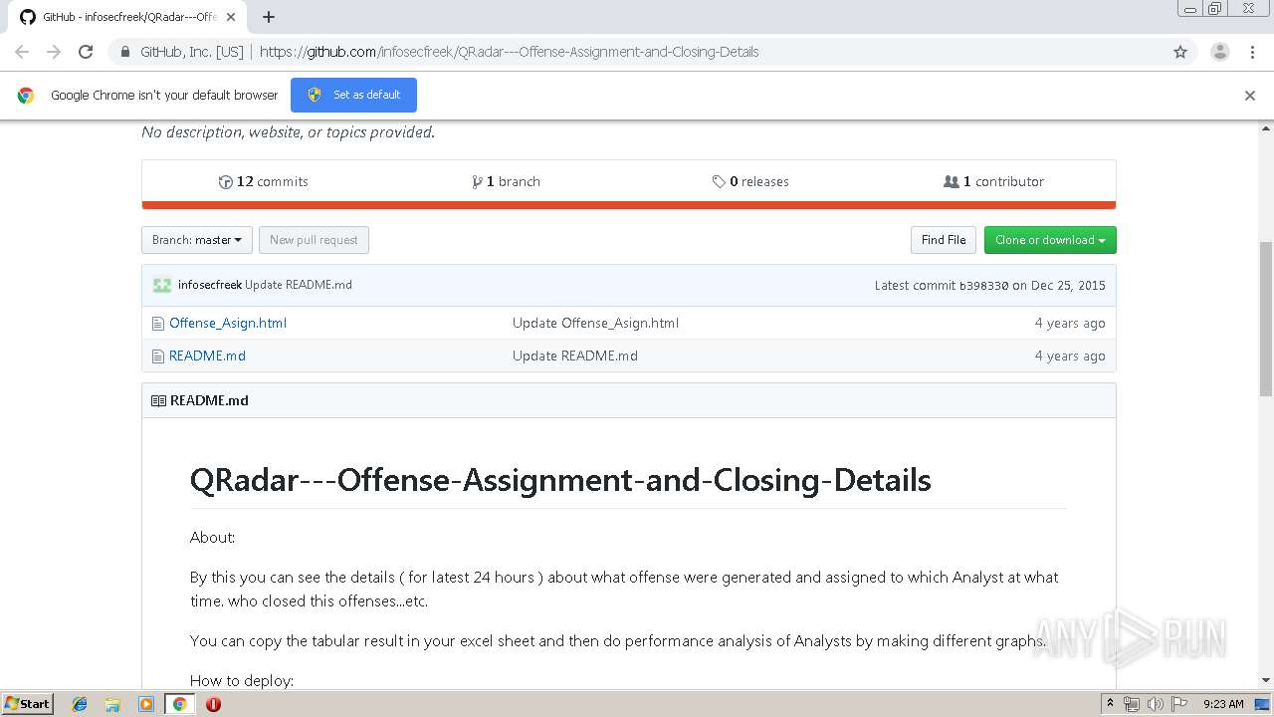Screen dimensions: 1274x717
Task: Reload the page with refresh icon
Action: (86, 52)
